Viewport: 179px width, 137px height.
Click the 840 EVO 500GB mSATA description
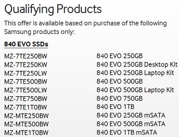[x=131, y=124]
